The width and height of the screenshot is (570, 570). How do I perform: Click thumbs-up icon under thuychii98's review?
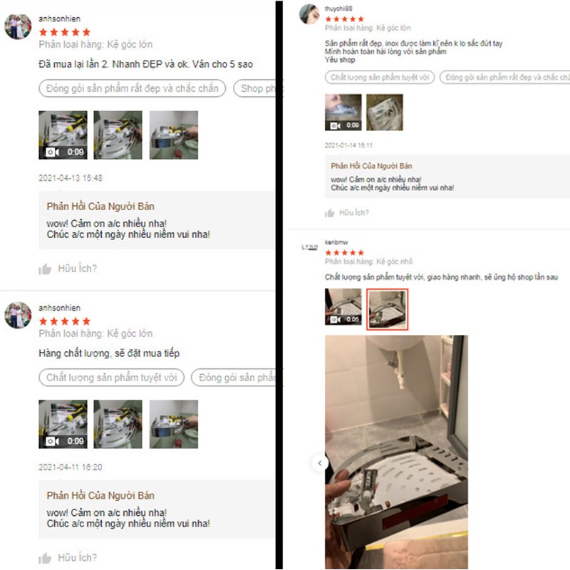[x=330, y=213]
